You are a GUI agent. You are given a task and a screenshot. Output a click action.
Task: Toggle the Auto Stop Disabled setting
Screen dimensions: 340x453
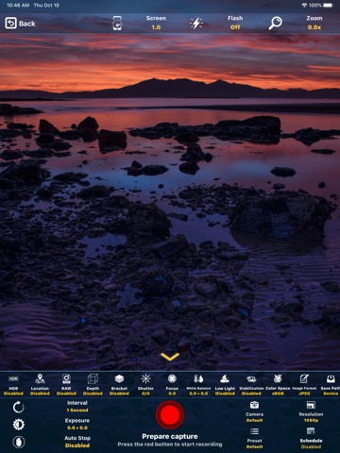77,442
